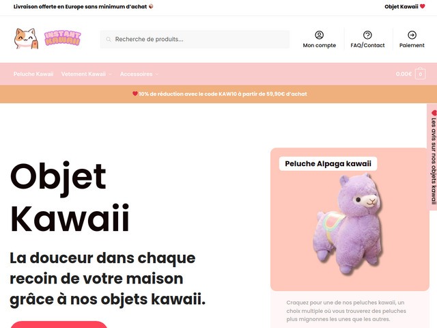Click the search magnifier icon
This screenshot has height=328, width=437.
point(109,40)
